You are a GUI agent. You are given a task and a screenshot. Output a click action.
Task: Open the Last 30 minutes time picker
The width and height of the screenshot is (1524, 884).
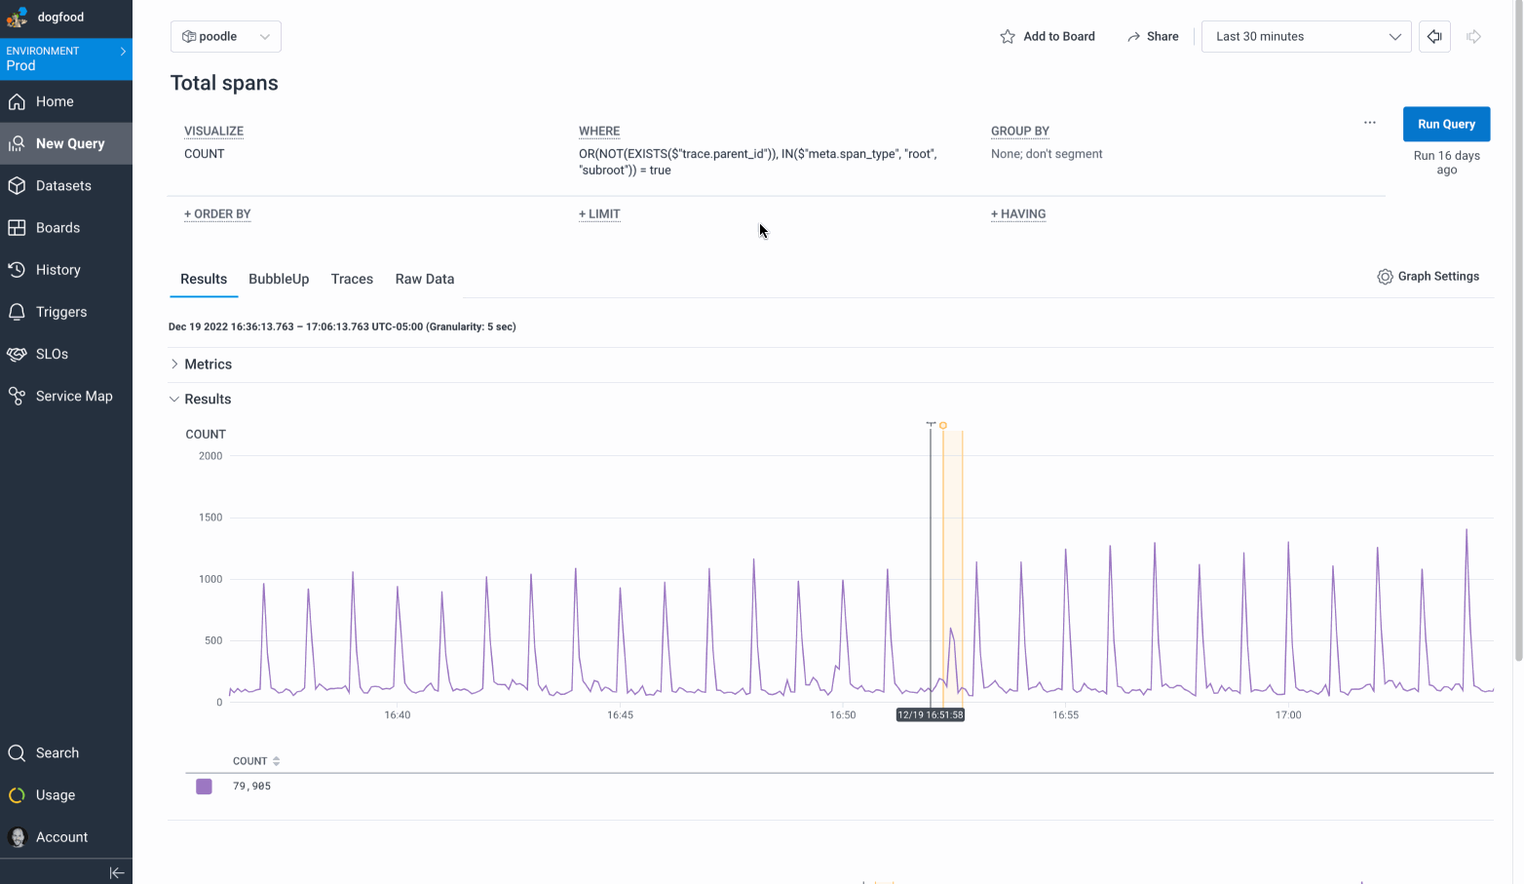[1306, 37]
